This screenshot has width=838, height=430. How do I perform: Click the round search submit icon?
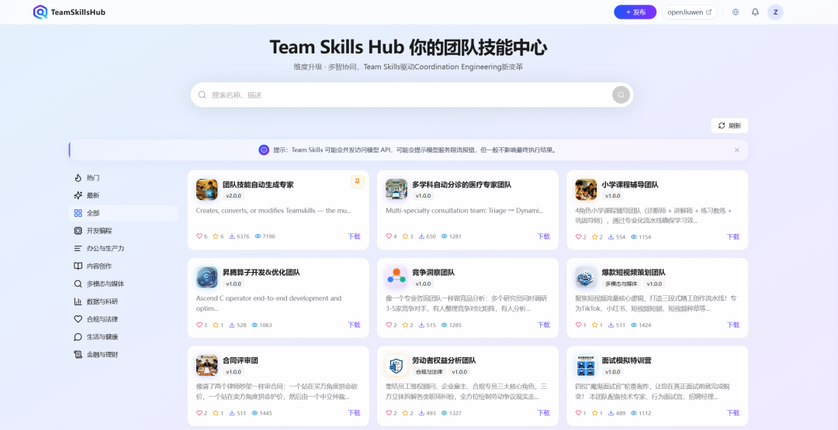pos(621,95)
